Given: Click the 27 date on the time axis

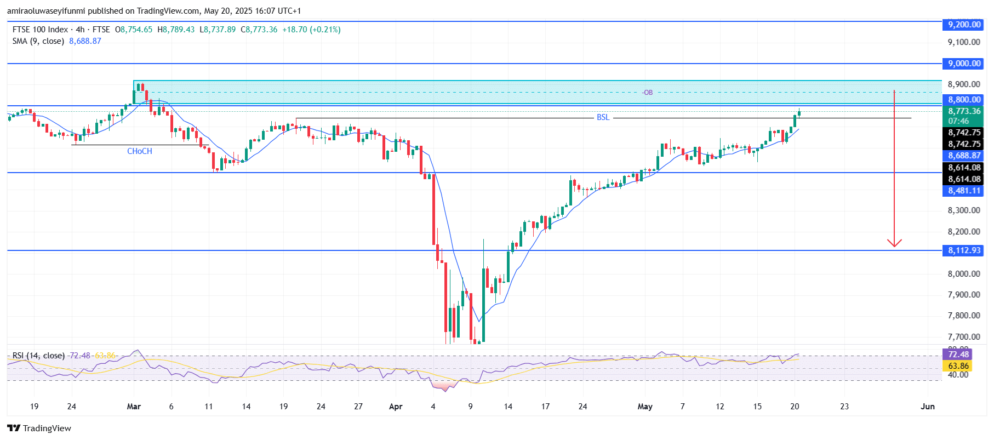Looking at the screenshot, I should [x=358, y=407].
